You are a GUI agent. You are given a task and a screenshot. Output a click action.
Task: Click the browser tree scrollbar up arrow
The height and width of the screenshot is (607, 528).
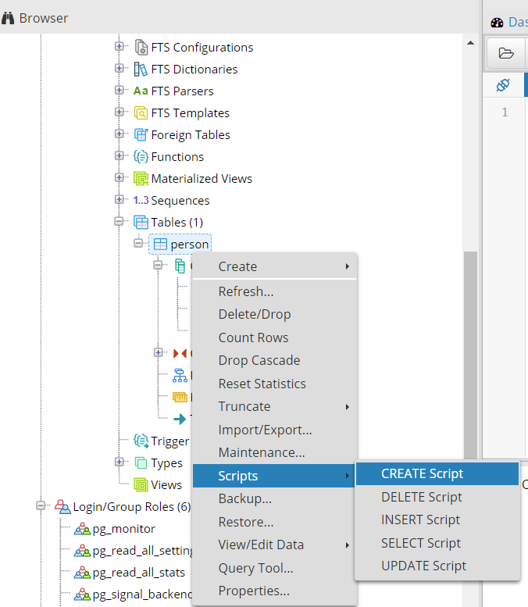(x=470, y=43)
